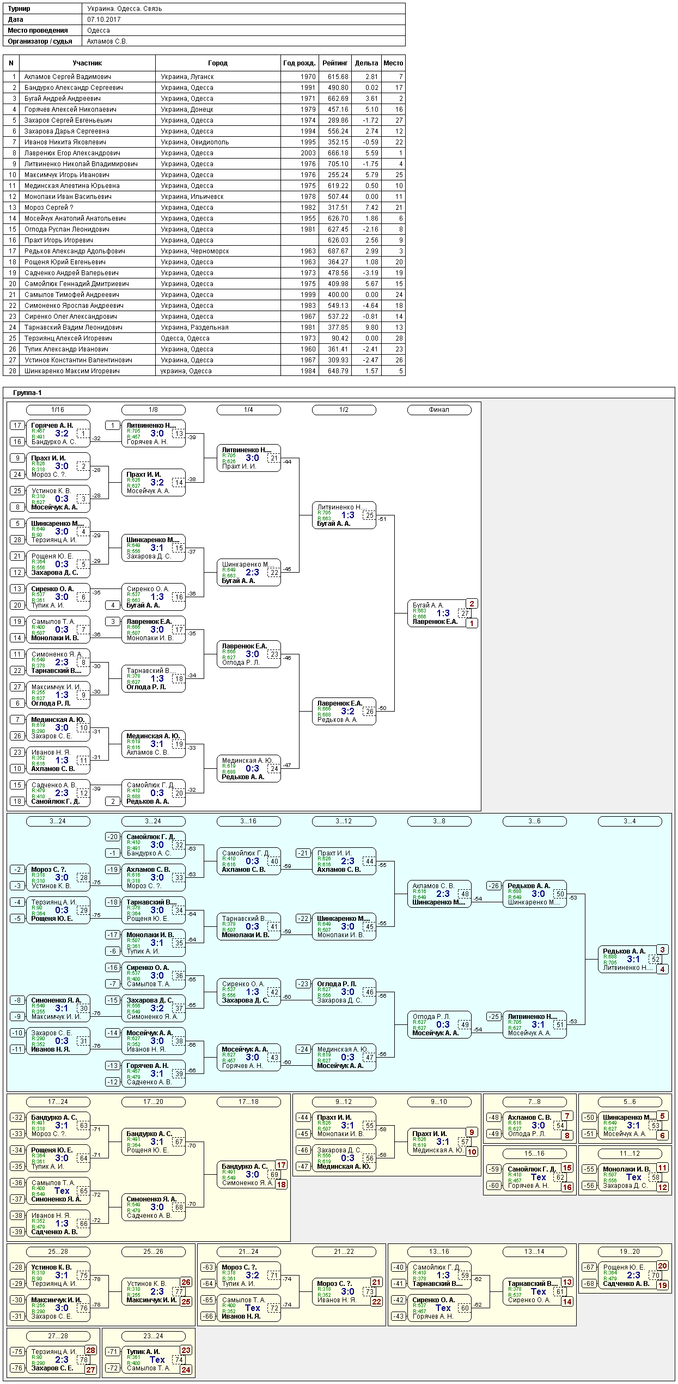Click the Рейтинг column header
This screenshot has height=1384, width=678.
[x=335, y=63]
